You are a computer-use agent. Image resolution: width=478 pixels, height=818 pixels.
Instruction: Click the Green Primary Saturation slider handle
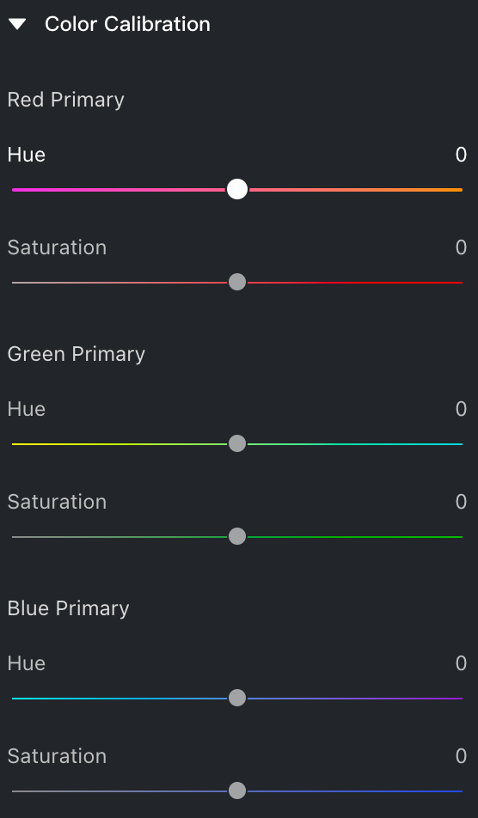[237, 536]
